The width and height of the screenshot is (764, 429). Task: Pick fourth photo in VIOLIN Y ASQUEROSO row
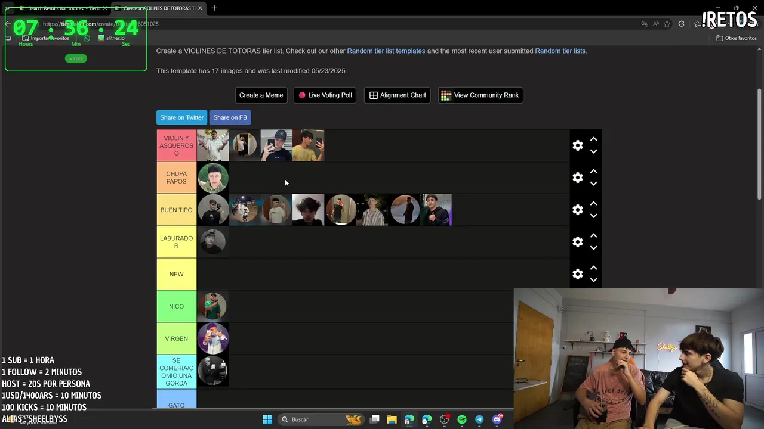tap(308, 145)
